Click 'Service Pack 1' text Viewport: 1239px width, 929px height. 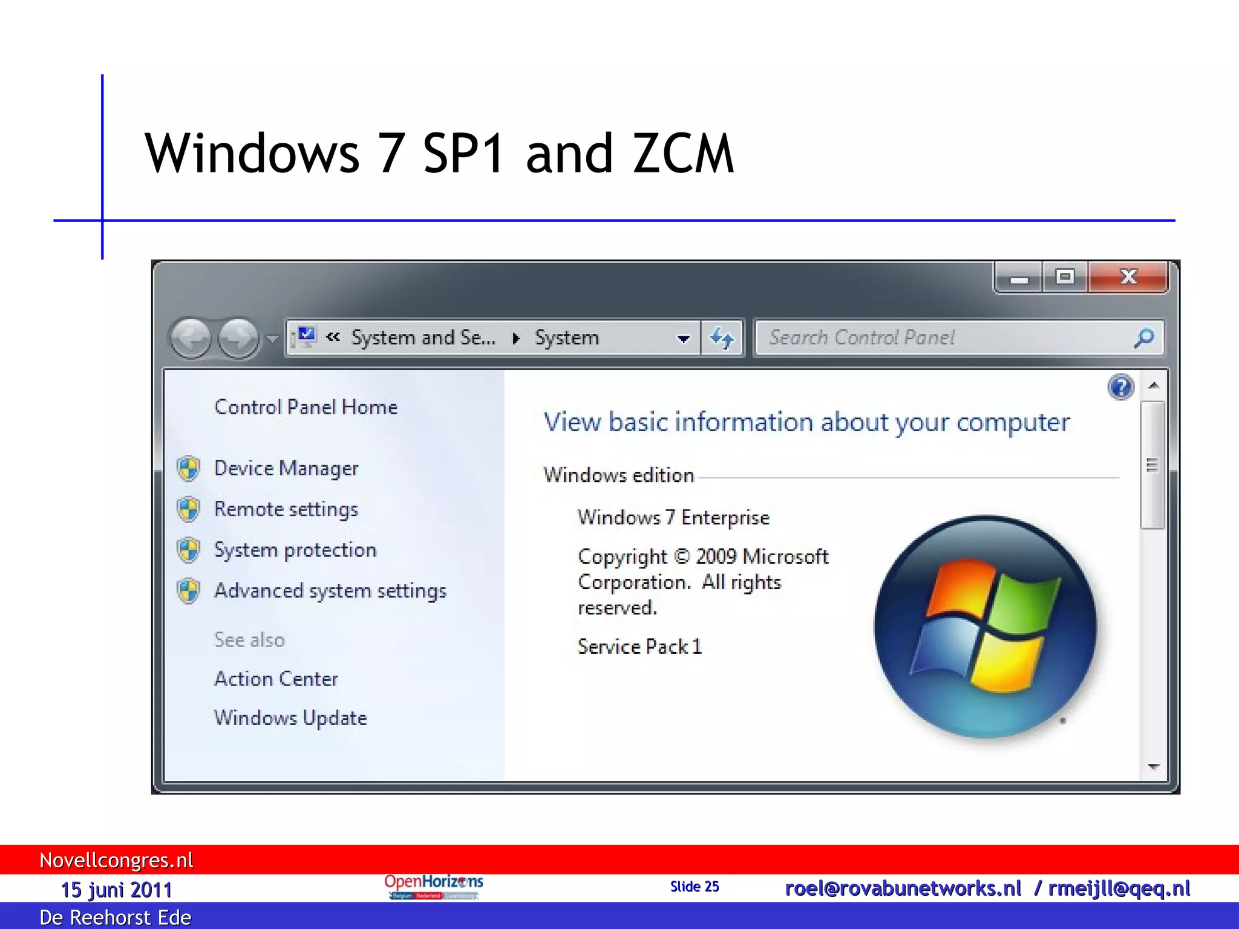[640, 647]
